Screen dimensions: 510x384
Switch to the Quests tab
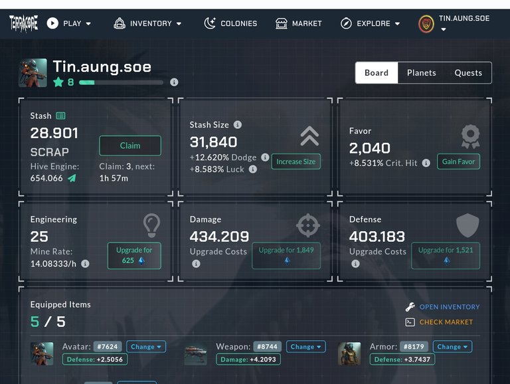pyautogui.click(x=468, y=72)
